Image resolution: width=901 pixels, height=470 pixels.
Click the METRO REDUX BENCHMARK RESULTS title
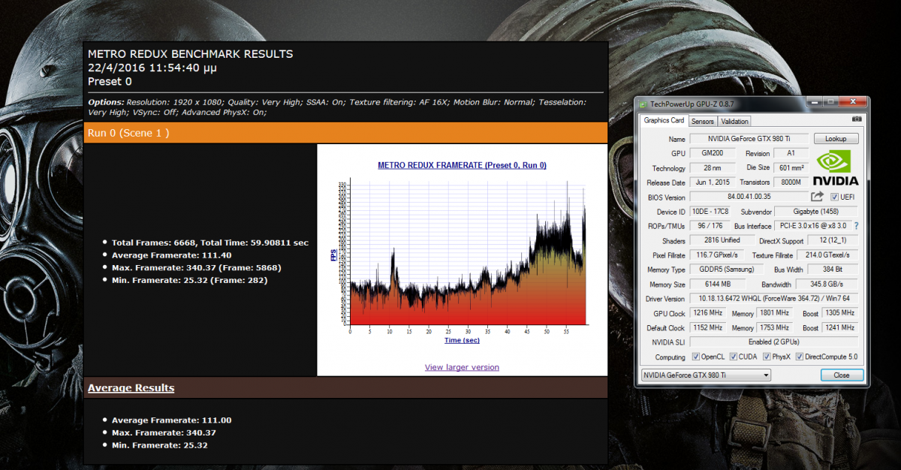[191, 54]
